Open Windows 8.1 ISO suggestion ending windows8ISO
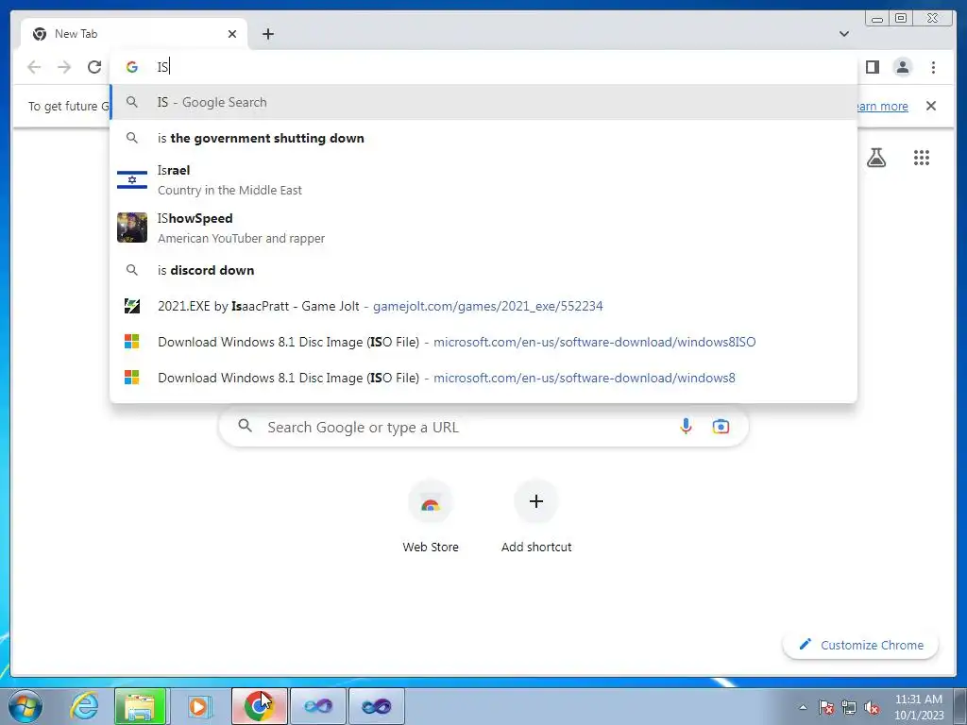This screenshot has height=725, width=967. click(x=483, y=342)
